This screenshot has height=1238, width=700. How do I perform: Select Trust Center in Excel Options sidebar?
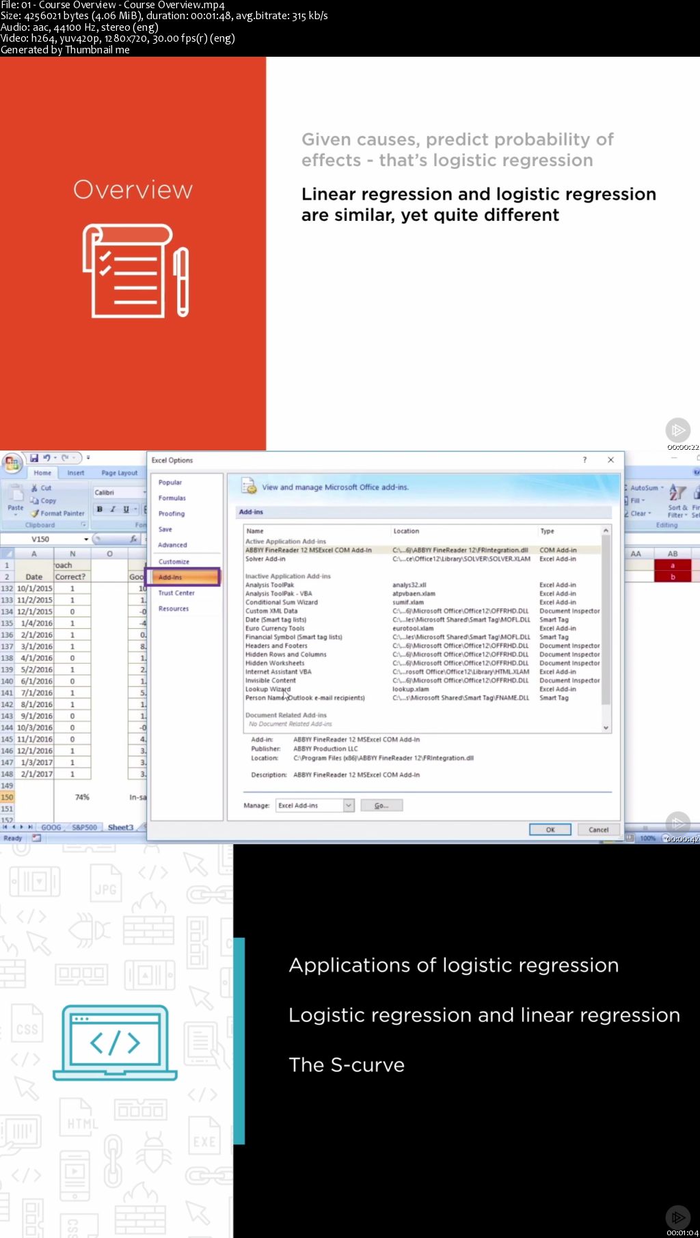176,593
